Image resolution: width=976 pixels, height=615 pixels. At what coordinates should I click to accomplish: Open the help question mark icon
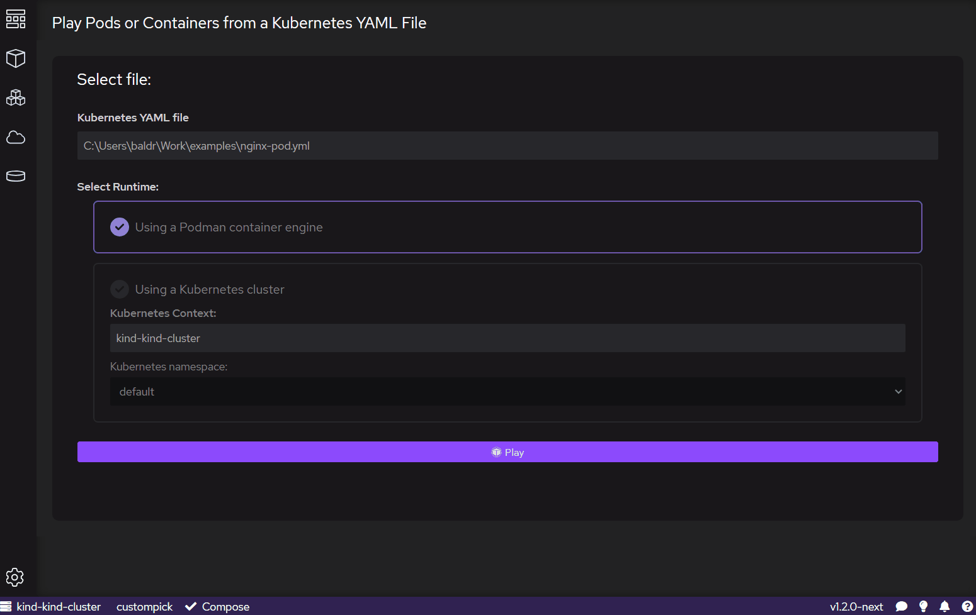[967, 606]
